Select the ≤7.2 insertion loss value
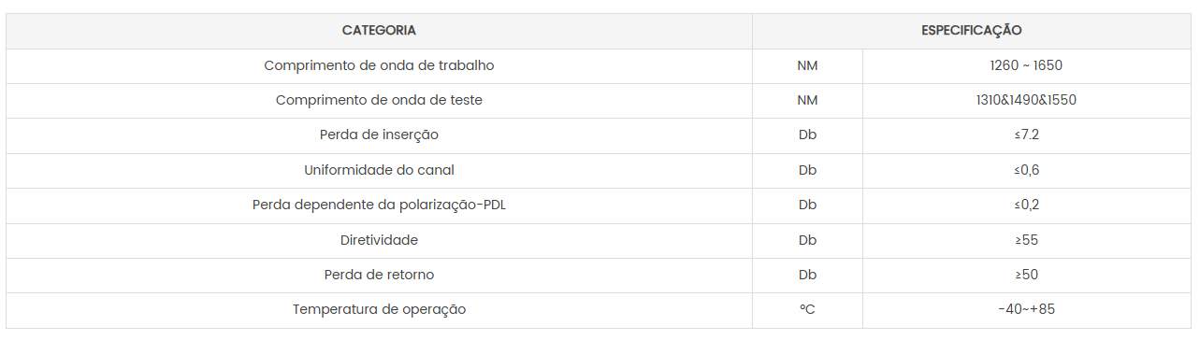This screenshot has width=1200, height=340. pyautogui.click(x=1027, y=135)
